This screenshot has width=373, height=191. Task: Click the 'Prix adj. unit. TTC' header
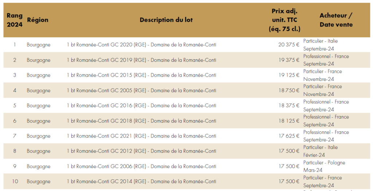pyautogui.click(x=284, y=20)
